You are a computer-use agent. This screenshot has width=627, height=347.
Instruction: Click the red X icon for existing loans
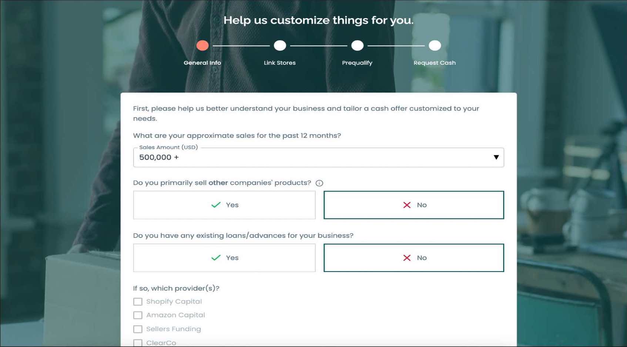point(407,258)
